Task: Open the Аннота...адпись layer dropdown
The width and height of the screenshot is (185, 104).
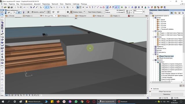Action: point(38,12)
